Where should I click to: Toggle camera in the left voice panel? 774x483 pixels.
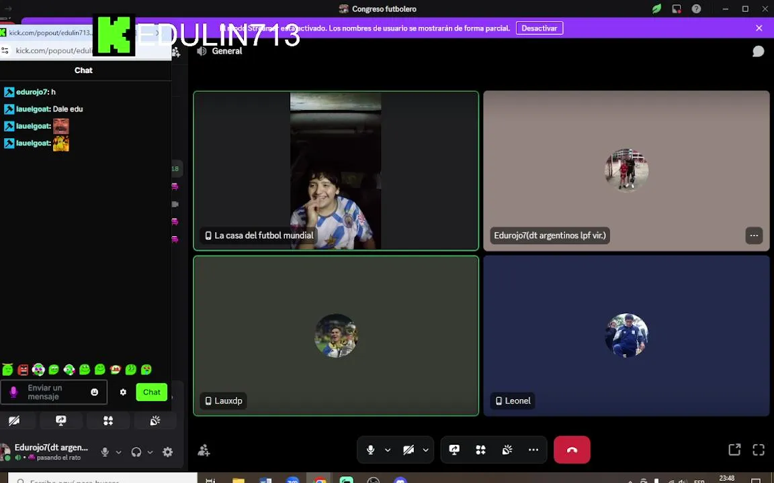(14, 421)
